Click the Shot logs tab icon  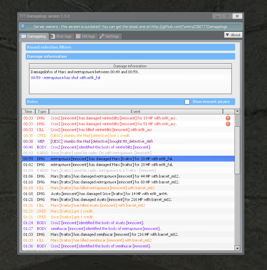[x=52, y=36]
